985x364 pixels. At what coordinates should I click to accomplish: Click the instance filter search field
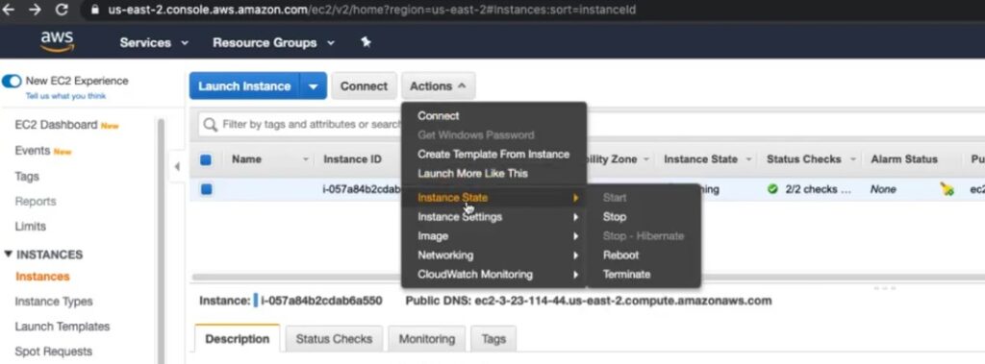point(311,124)
